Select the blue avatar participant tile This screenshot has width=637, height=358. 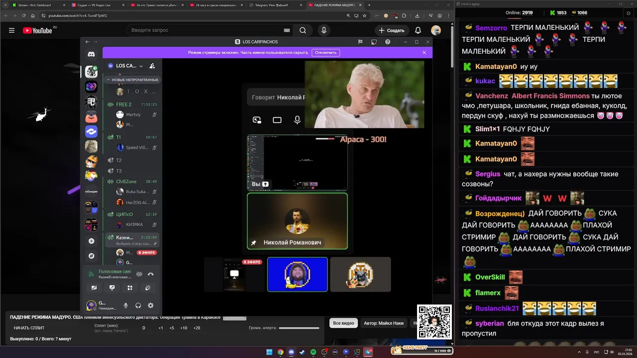coord(297,274)
